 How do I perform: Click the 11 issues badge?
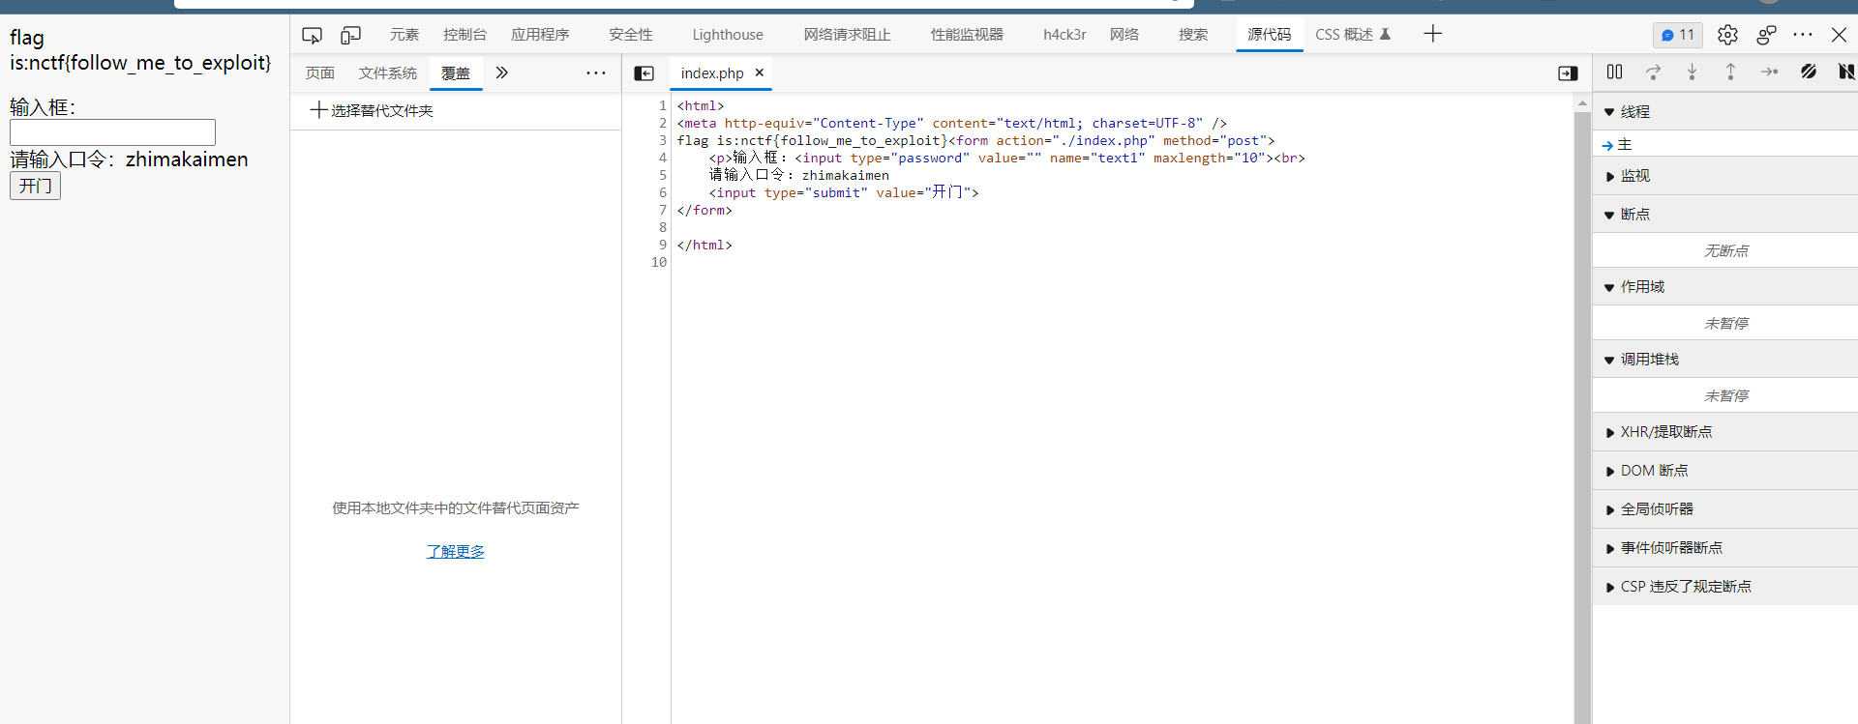1678,35
